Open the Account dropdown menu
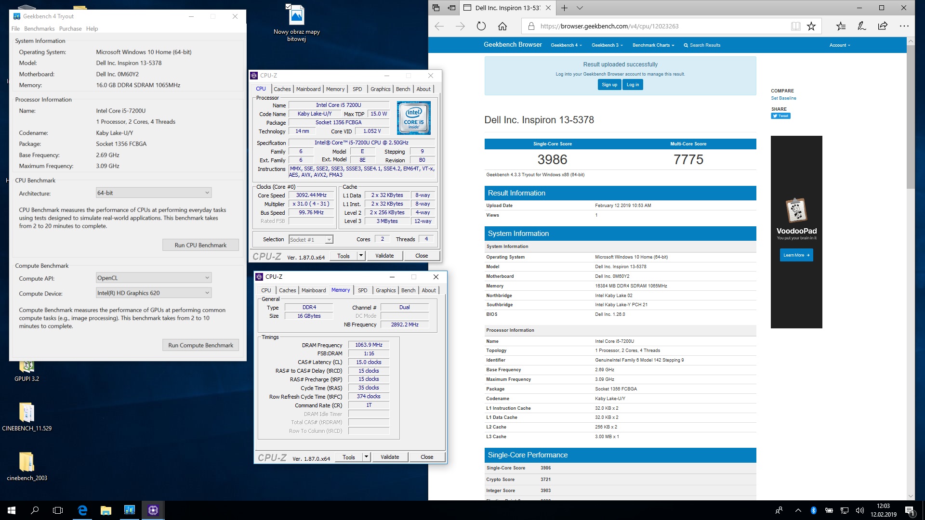 [840, 45]
